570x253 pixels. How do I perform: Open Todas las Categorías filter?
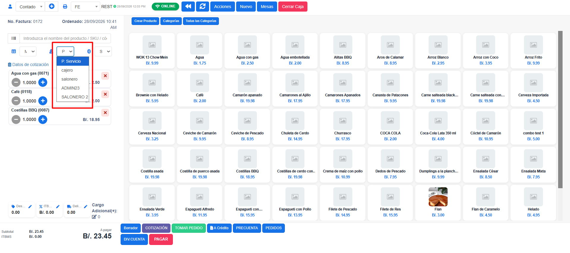point(201,21)
